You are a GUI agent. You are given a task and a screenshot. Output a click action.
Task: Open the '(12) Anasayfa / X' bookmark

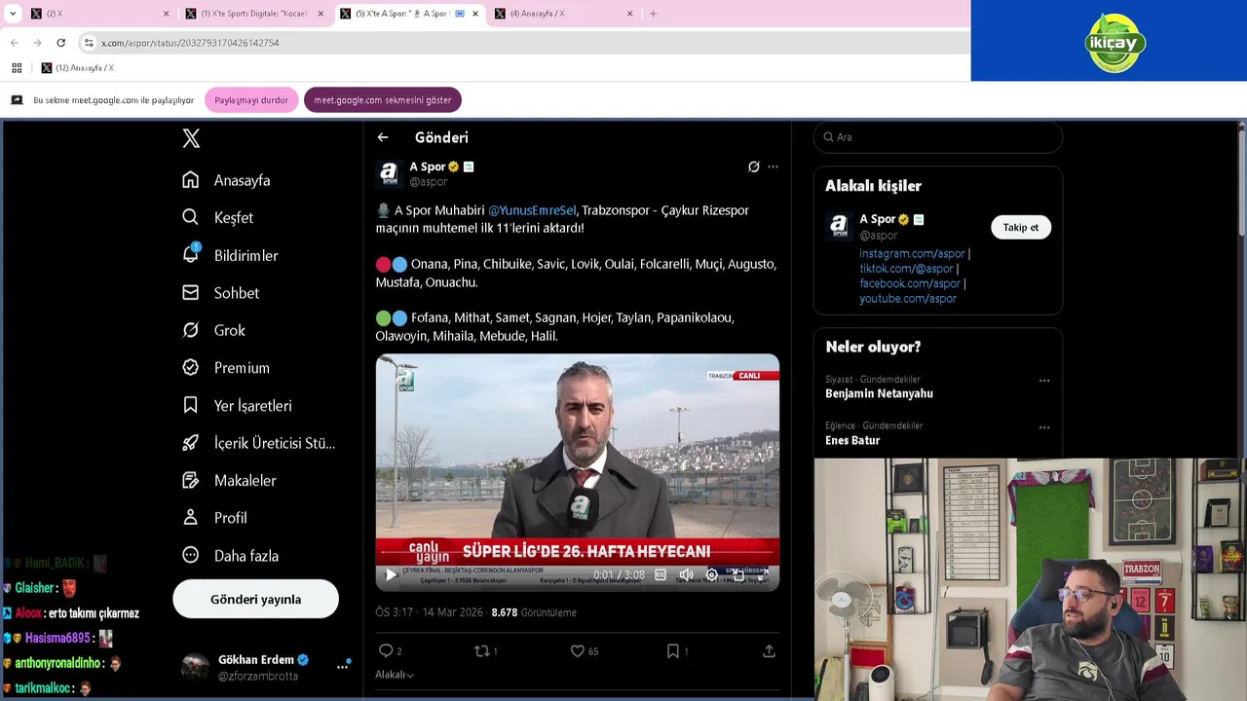pos(77,68)
